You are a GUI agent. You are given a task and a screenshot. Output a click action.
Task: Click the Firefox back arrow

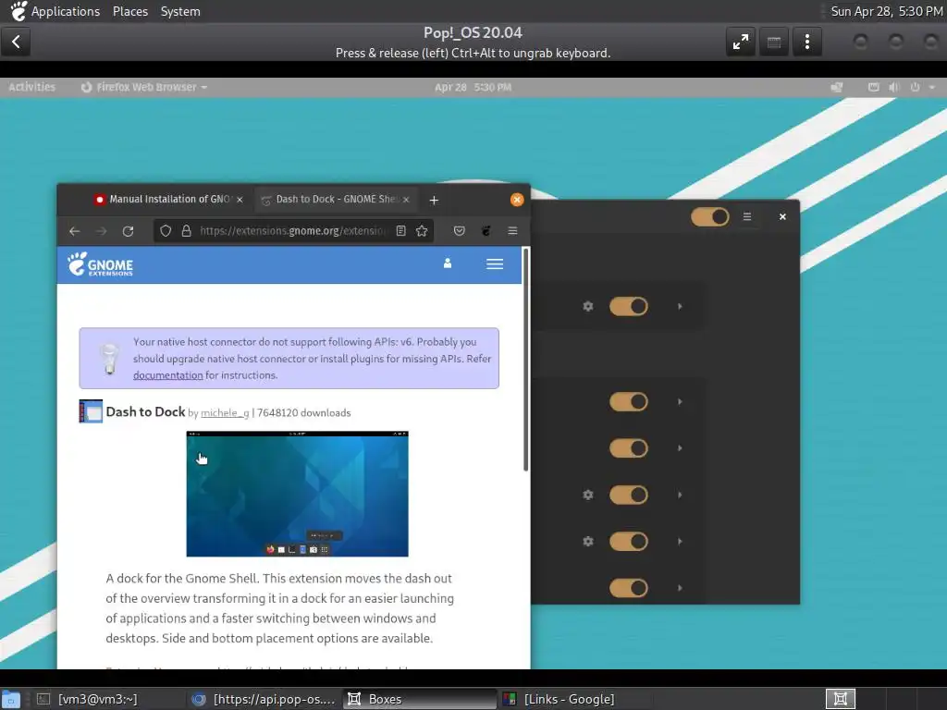(74, 230)
